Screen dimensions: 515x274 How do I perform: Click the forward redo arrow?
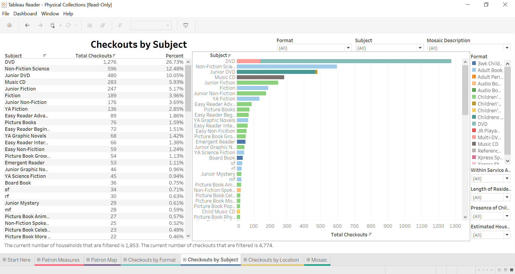[40, 25]
